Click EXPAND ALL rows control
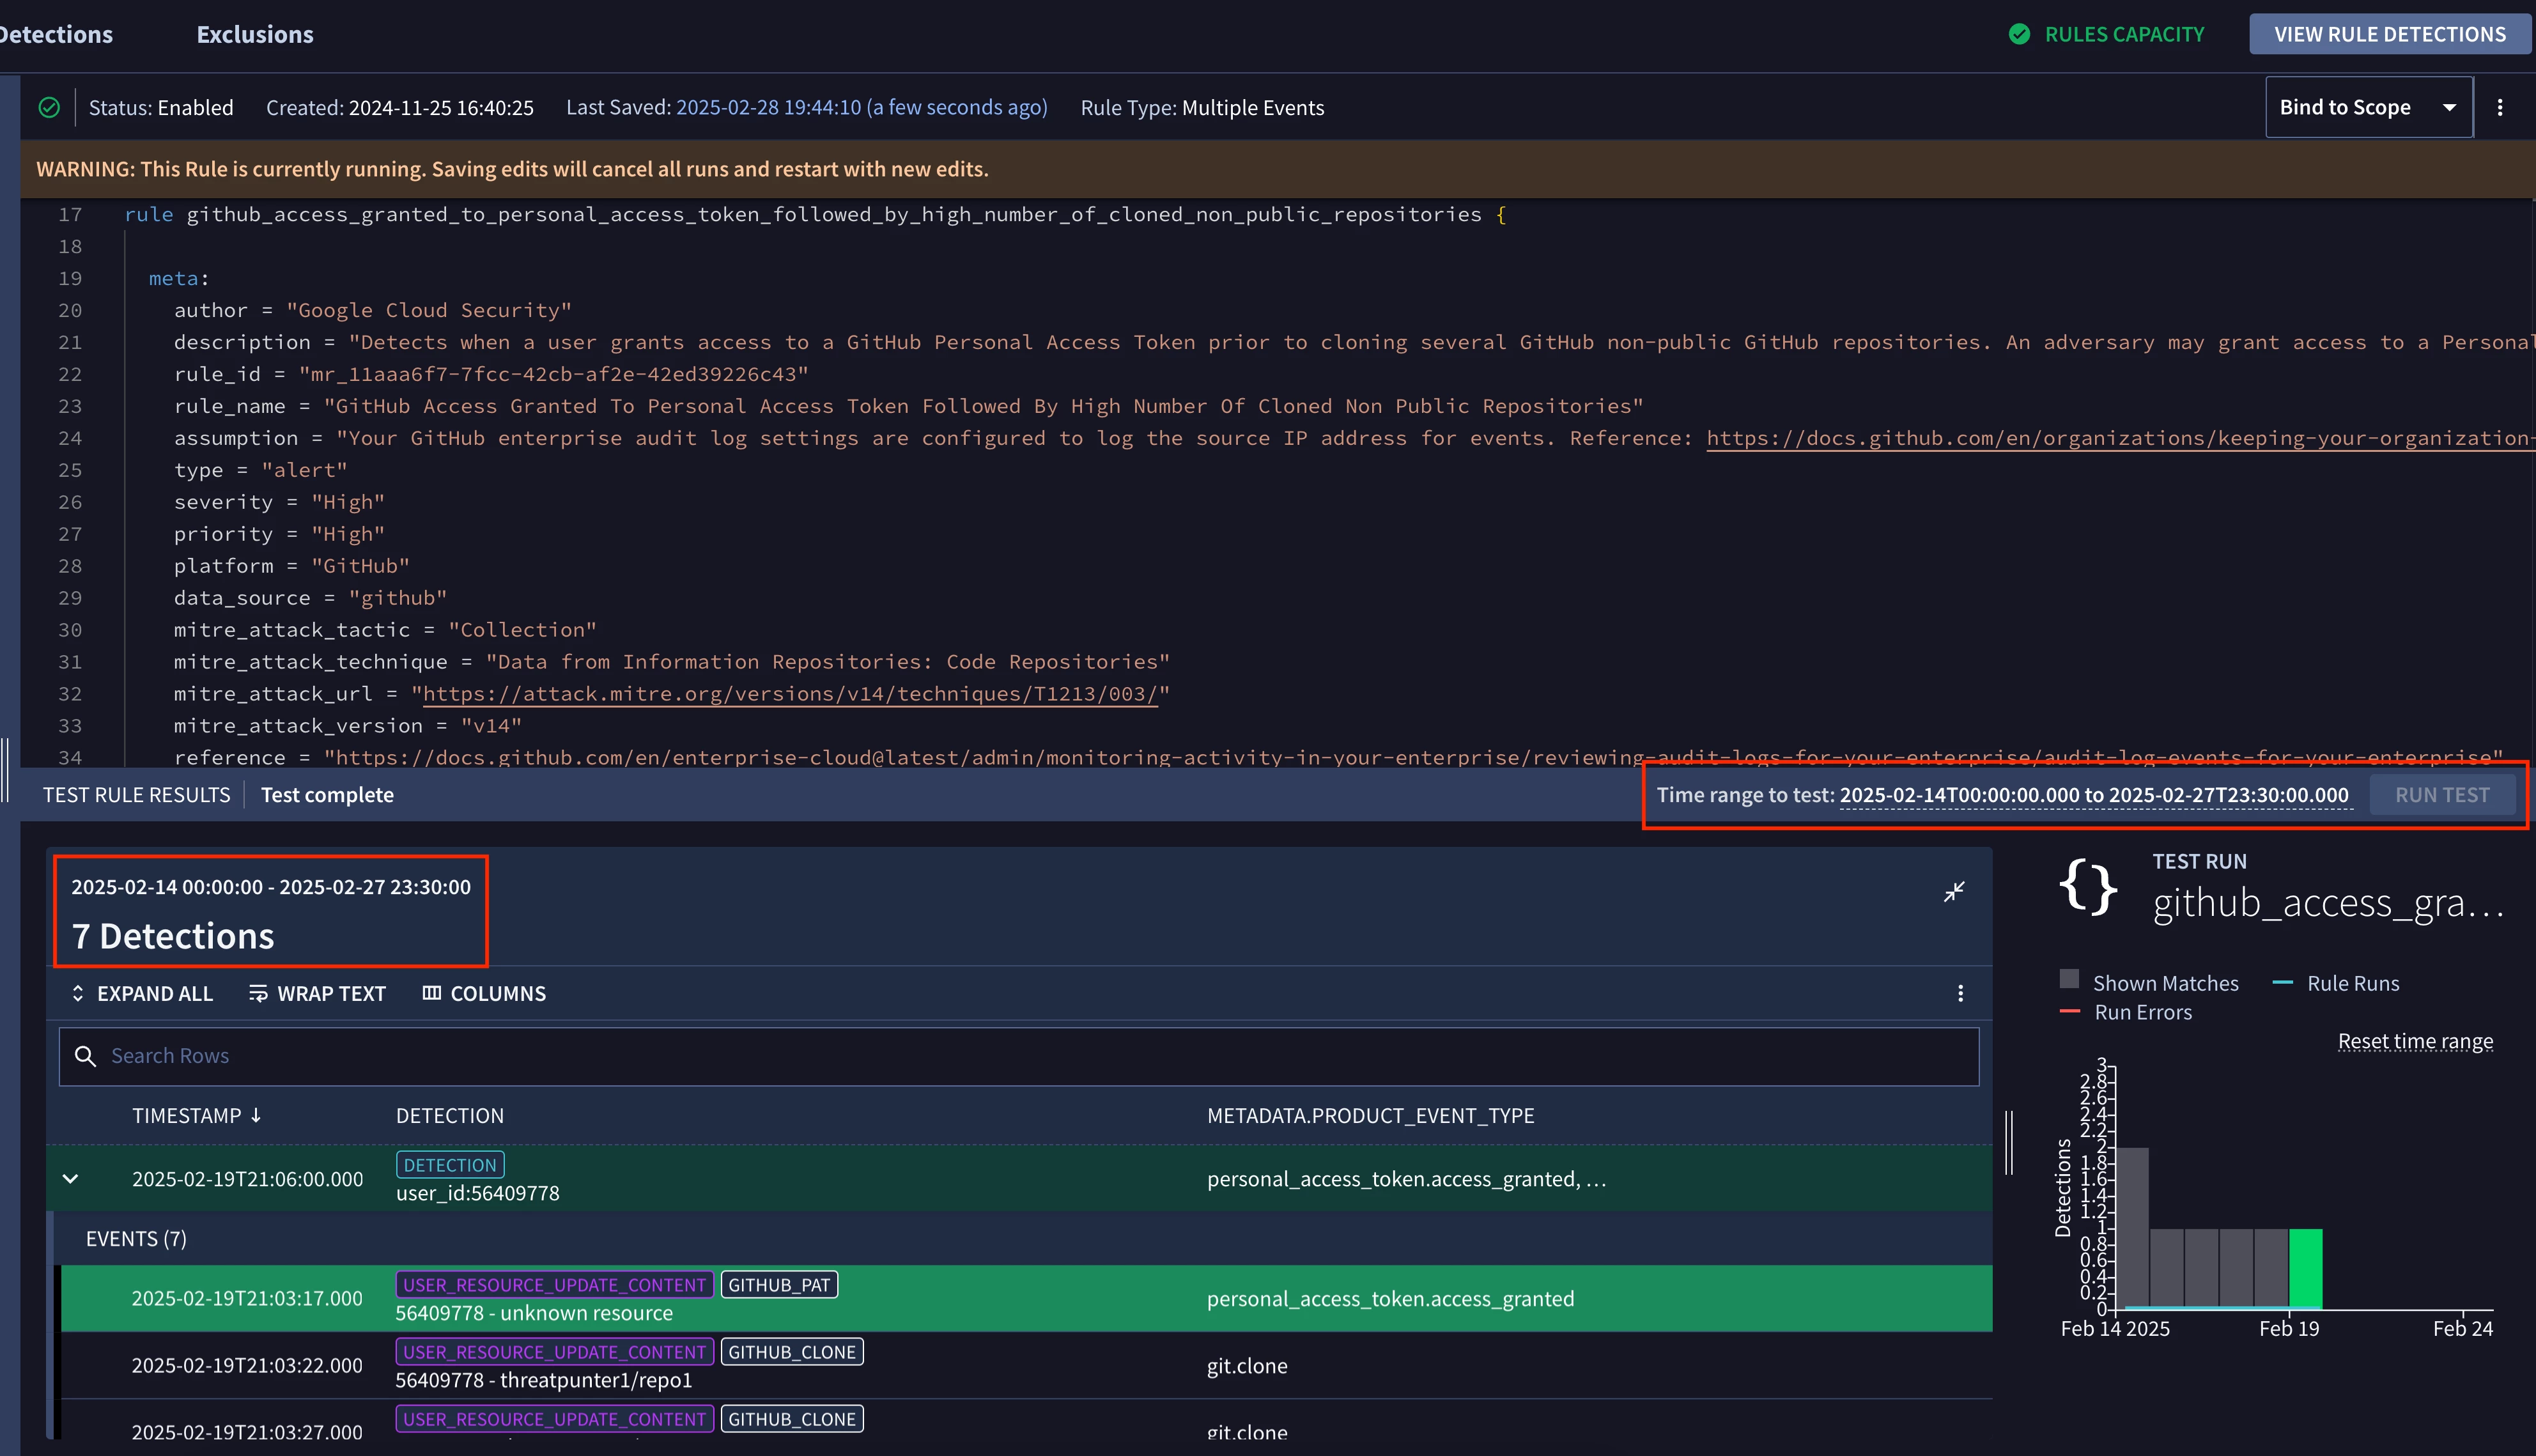 [x=142, y=993]
